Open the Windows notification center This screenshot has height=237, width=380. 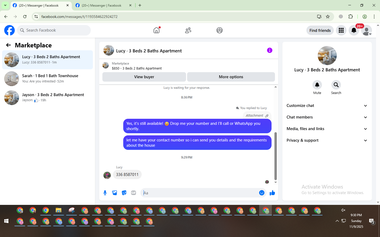[372, 221]
